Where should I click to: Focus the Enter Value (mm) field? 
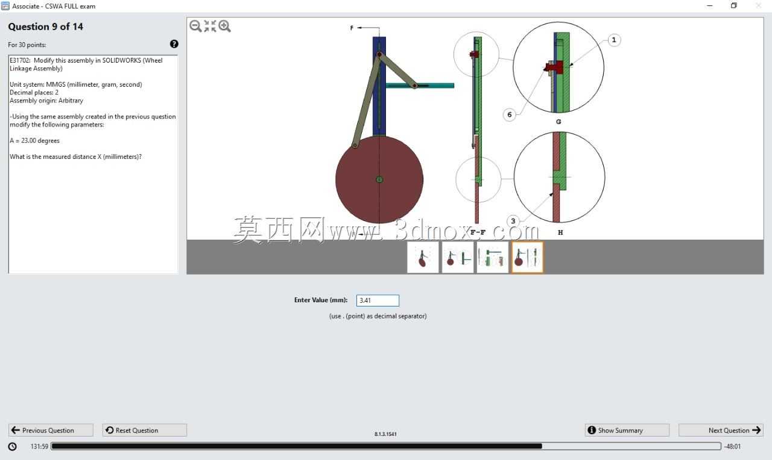378,300
